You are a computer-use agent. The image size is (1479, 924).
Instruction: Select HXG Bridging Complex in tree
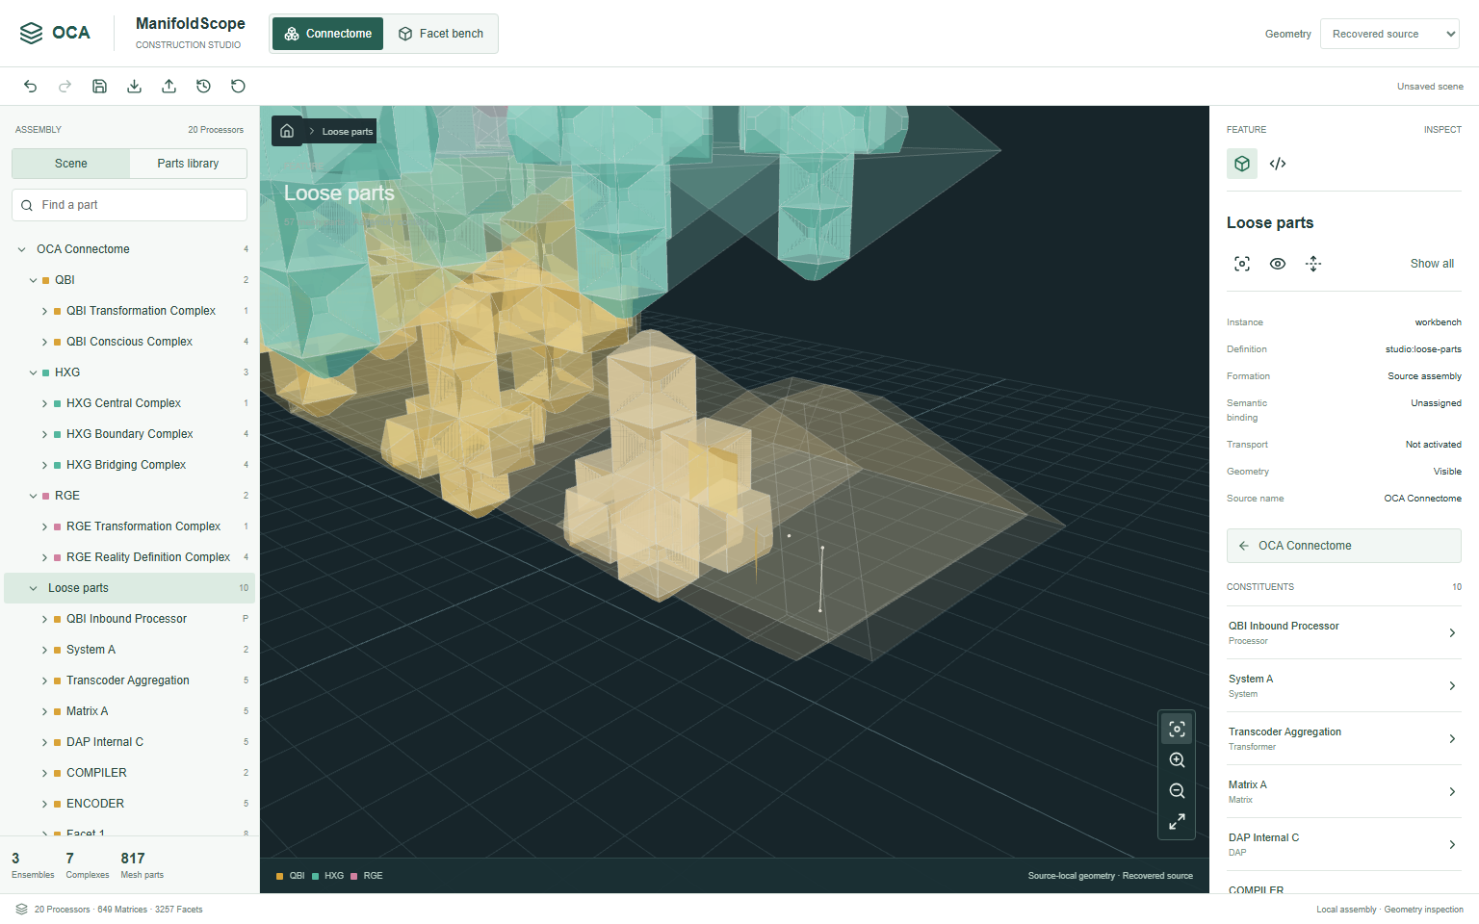pos(129,465)
